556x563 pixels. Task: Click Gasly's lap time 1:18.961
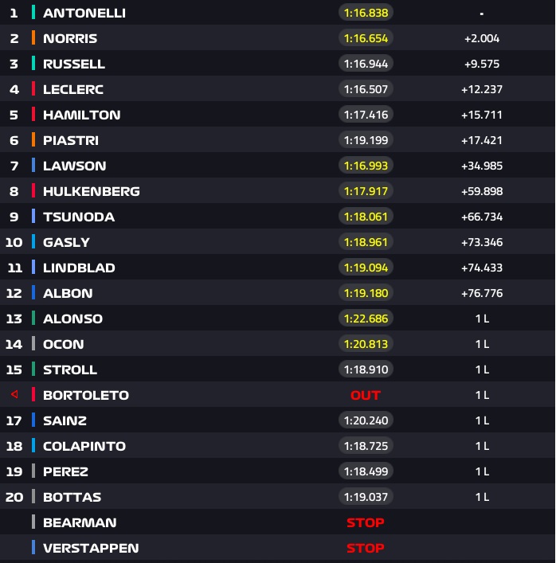click(366, 242)
